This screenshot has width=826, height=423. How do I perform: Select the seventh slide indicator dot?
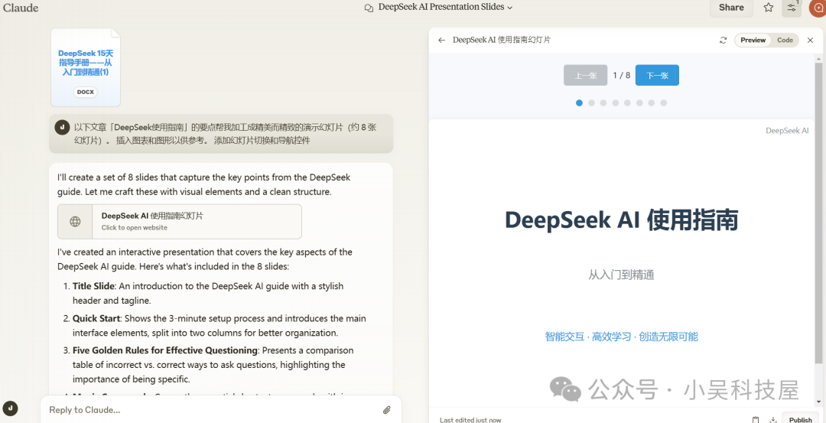(651, 102)
